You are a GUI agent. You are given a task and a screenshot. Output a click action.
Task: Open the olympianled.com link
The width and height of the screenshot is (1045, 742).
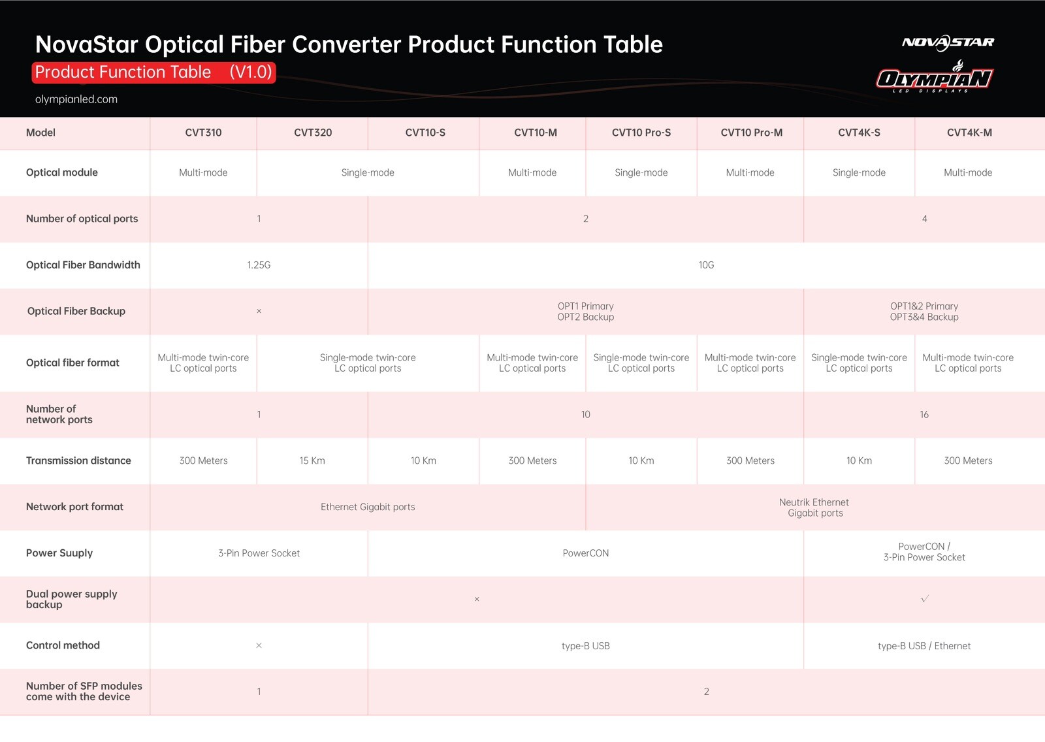click(x=76, y=99)
